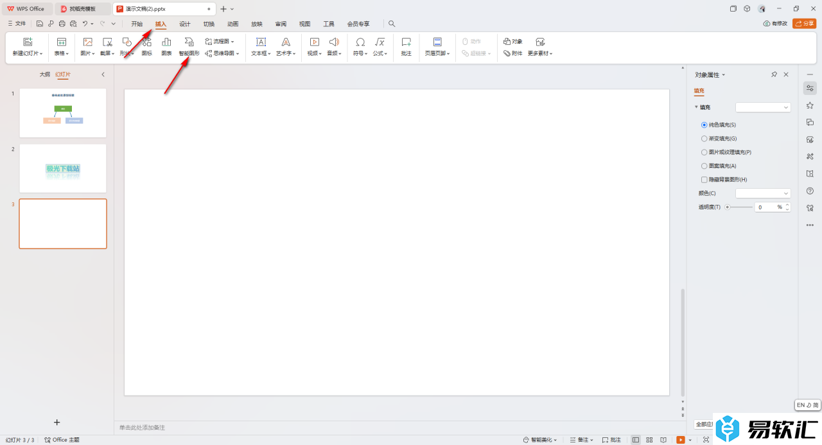This screenshot has width=822, height=445.
Task: Switch to the 设计 ribbon tab
Action: 185,24
